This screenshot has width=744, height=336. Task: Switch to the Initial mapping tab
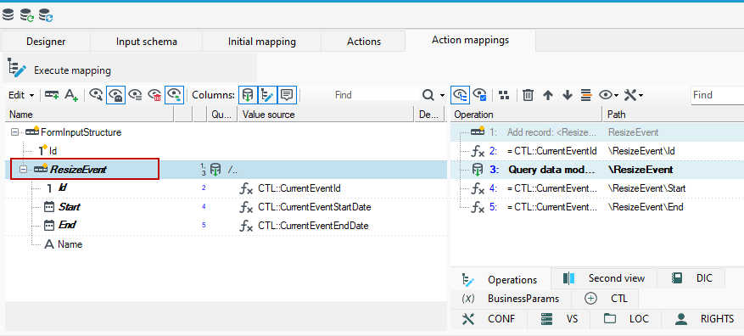[262, 42]
